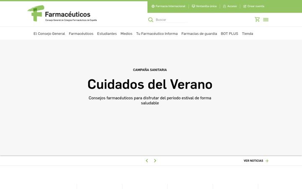Click the Consejos farmacéuticos subtitle text
302x189 pixels.
pos(150,100)
